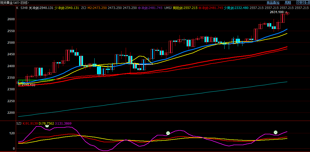The width and height of the screenshot is (310, 152).
Task: Click the latest candlestick near 2631.100
Action: tap(288, 13)
